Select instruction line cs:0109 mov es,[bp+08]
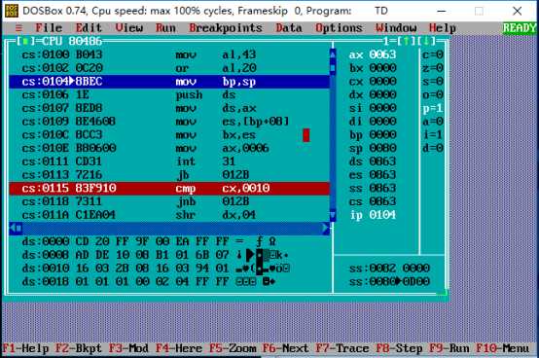The height and width of the screenshot is (358, 539). (x=169, y=122)
